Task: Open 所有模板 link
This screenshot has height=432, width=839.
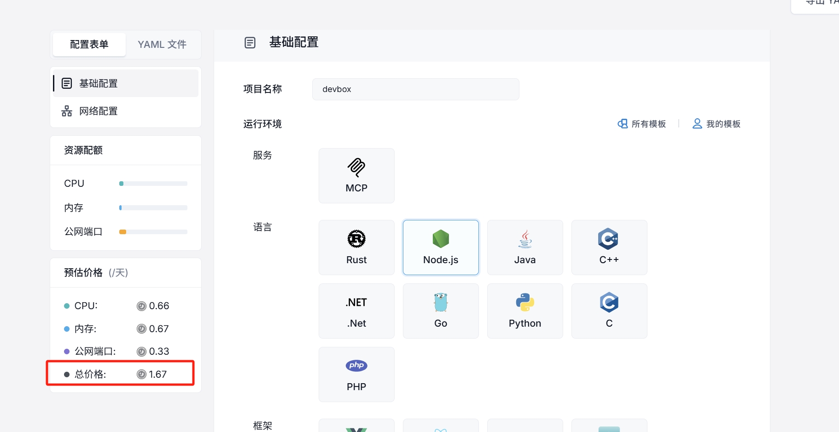Action: pyautogui.click(x=641, y=124)
